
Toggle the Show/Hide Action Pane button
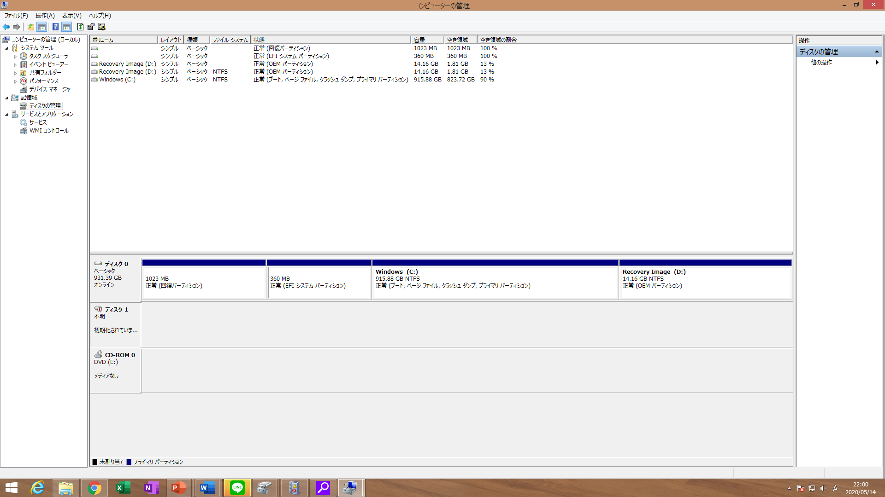pos(67,27)
